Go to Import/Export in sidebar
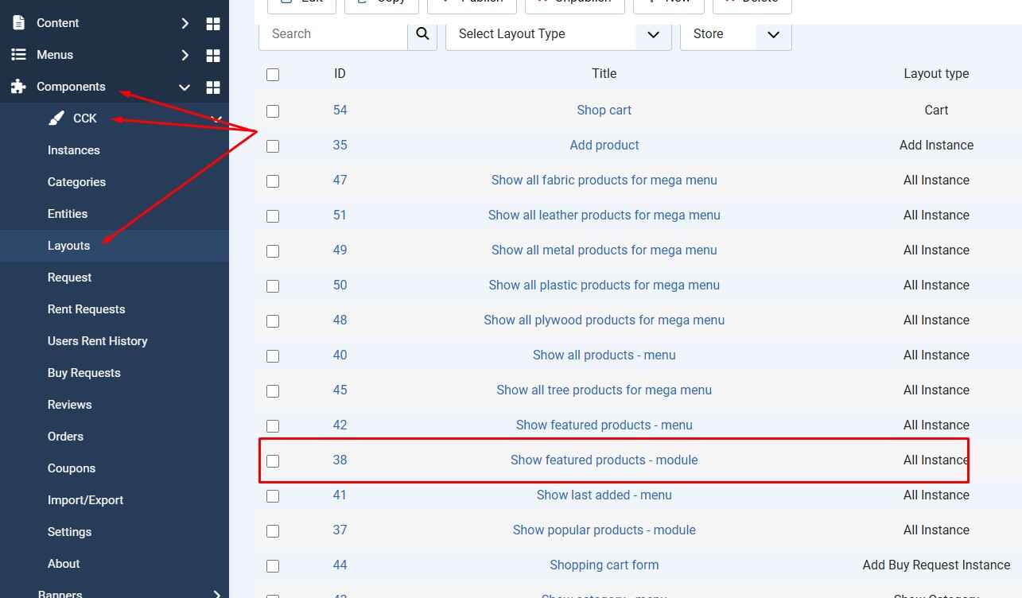 (85, 500)
